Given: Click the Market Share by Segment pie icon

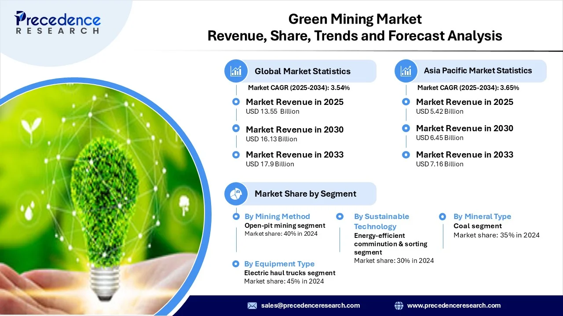Looking at the screenshot, I should pos(236,194).
